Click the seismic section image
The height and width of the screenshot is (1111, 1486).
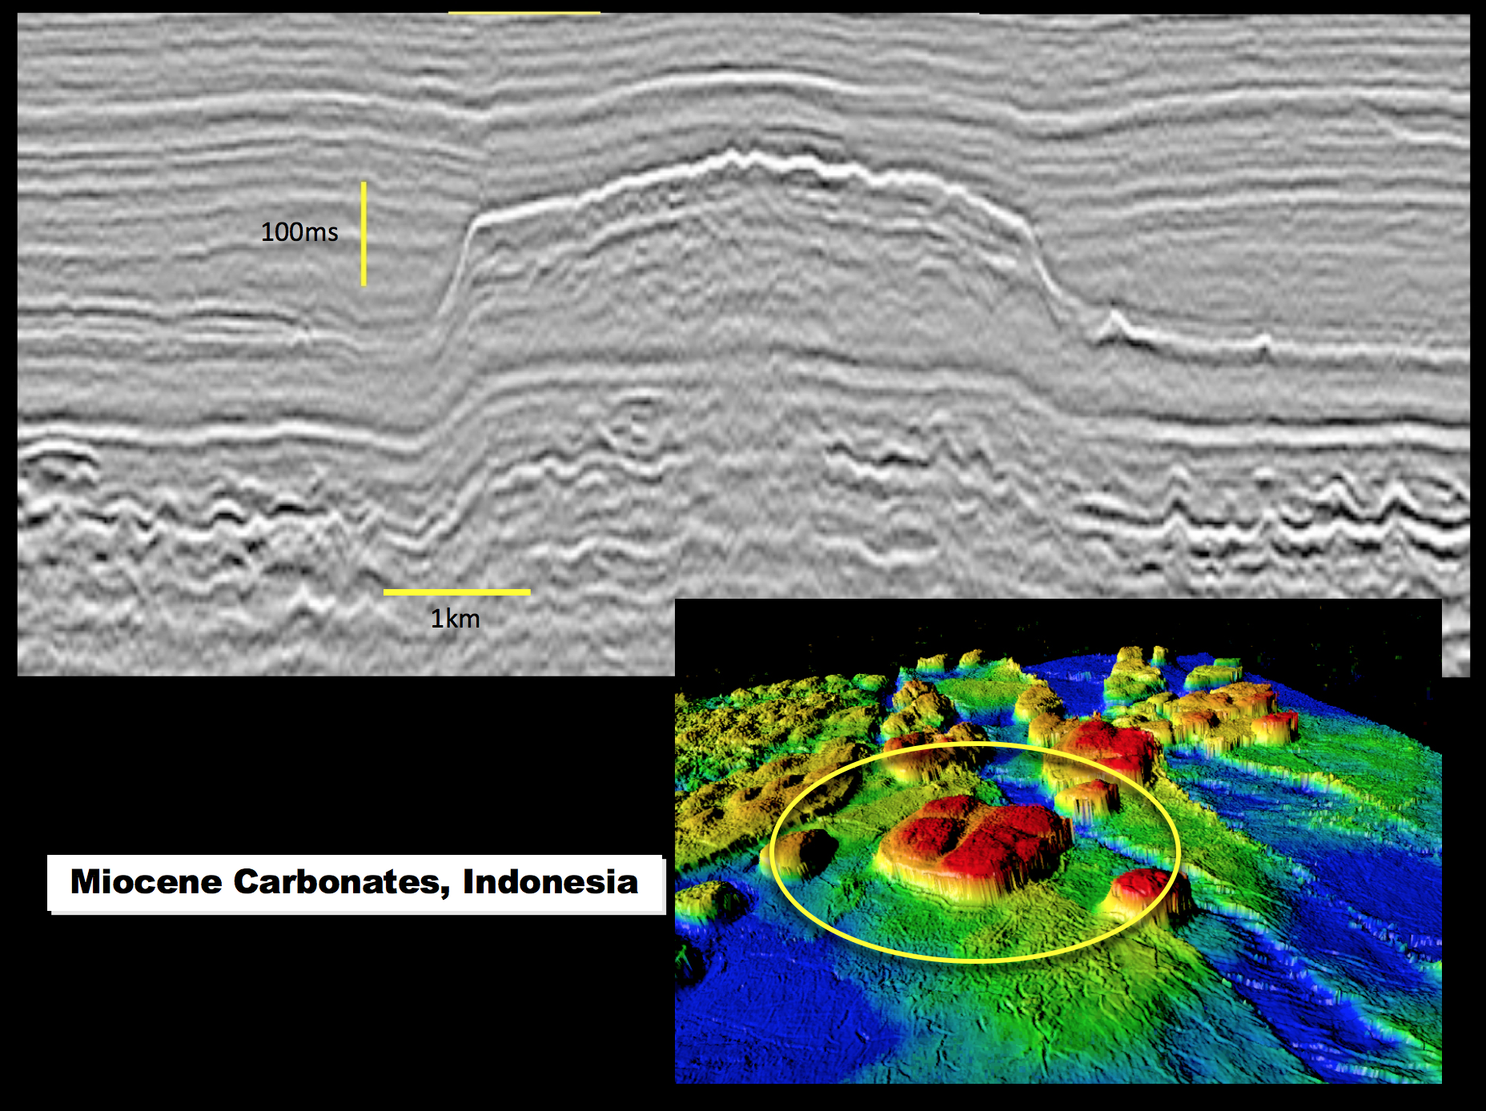744,345
